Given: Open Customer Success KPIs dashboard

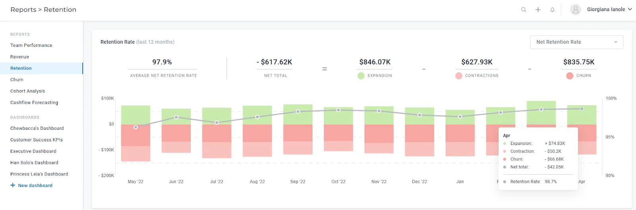Looking at the screenshot, I should click(x=37, y=140).
